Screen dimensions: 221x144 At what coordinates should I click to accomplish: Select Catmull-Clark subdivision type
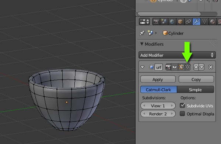pyautogui.click(x=158, y=90)
